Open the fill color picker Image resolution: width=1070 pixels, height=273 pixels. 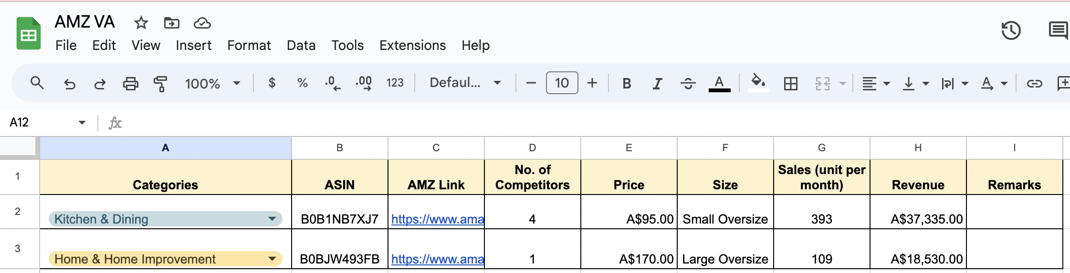click(758, 83)
